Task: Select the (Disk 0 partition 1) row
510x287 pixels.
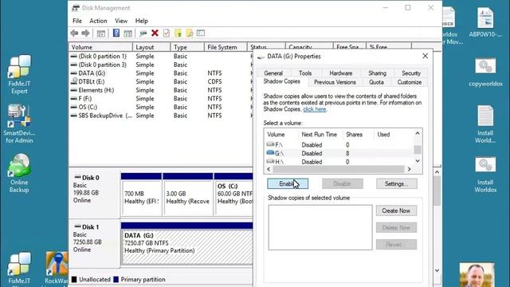Action: tap(161, 57)
